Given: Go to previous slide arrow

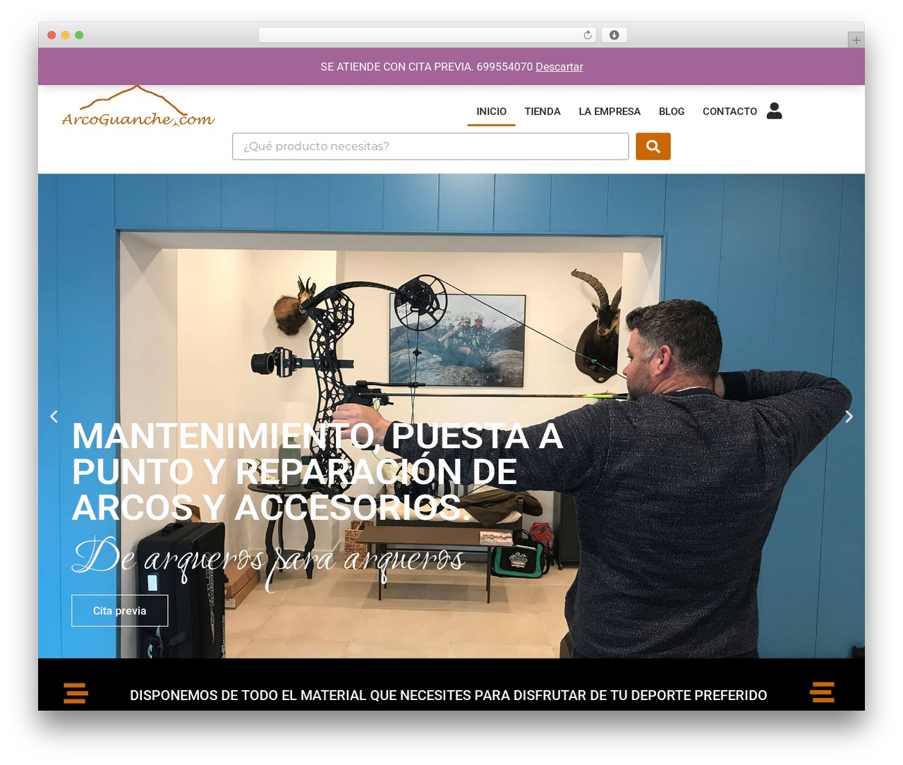Looking at the screenshot, I should (54, 416).
